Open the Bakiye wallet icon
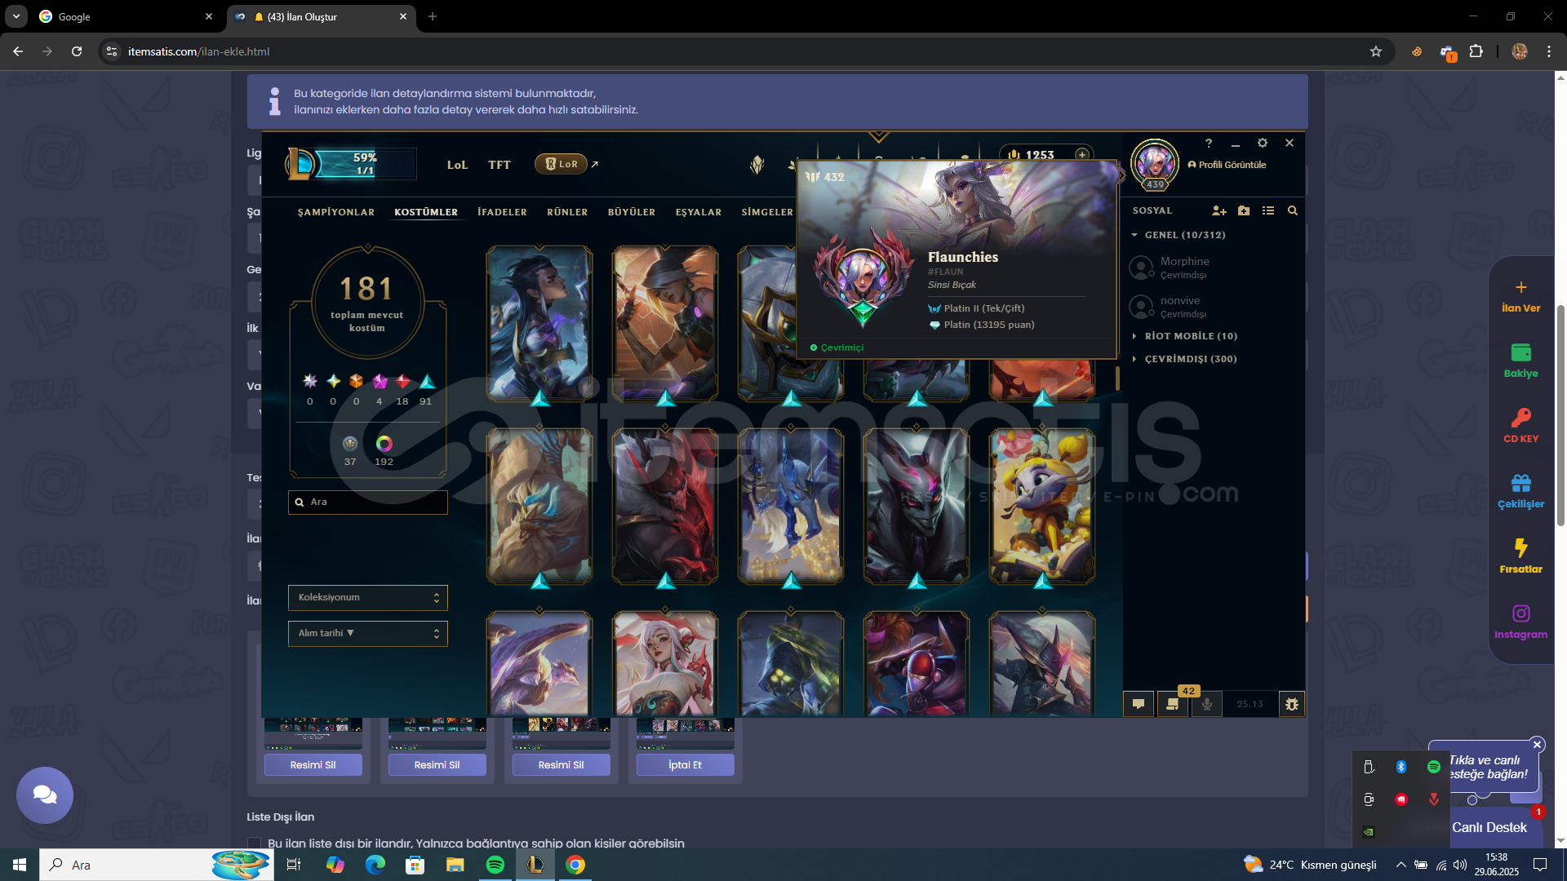The image size is (1567, 881). click(1520, 362)
